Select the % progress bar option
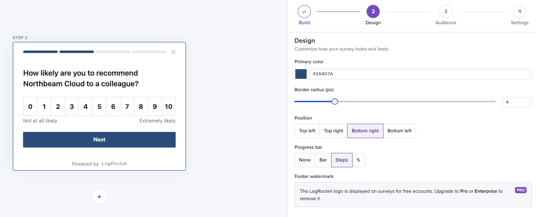The image size is (536, 217). pos(358,160)
